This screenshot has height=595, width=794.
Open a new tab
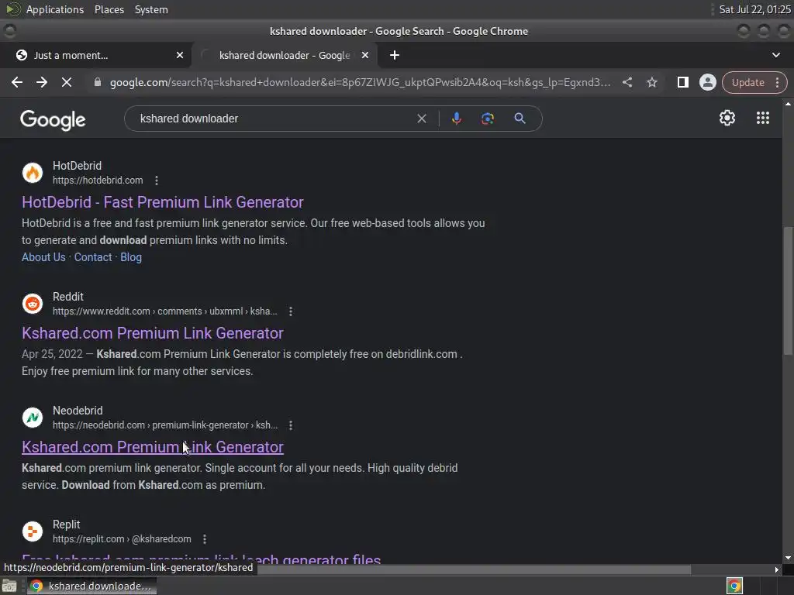(x=395, y=55)
